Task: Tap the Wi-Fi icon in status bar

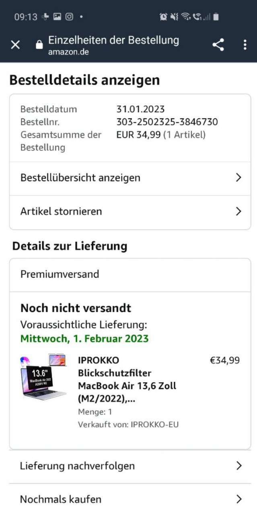Action: pyautogui.click(x=185, y=16)
